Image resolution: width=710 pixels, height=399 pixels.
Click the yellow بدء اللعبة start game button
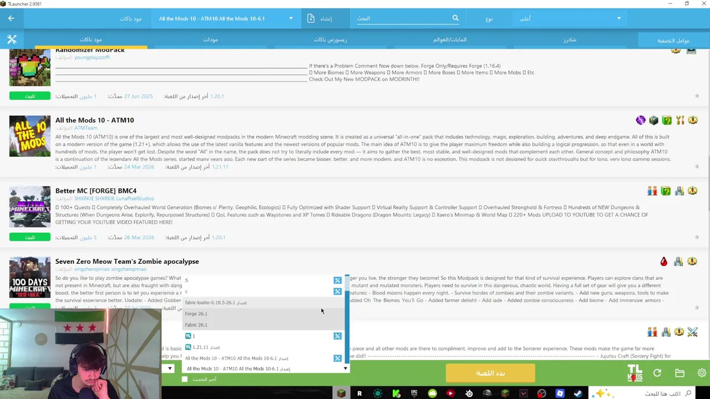[x=490, y=373]
